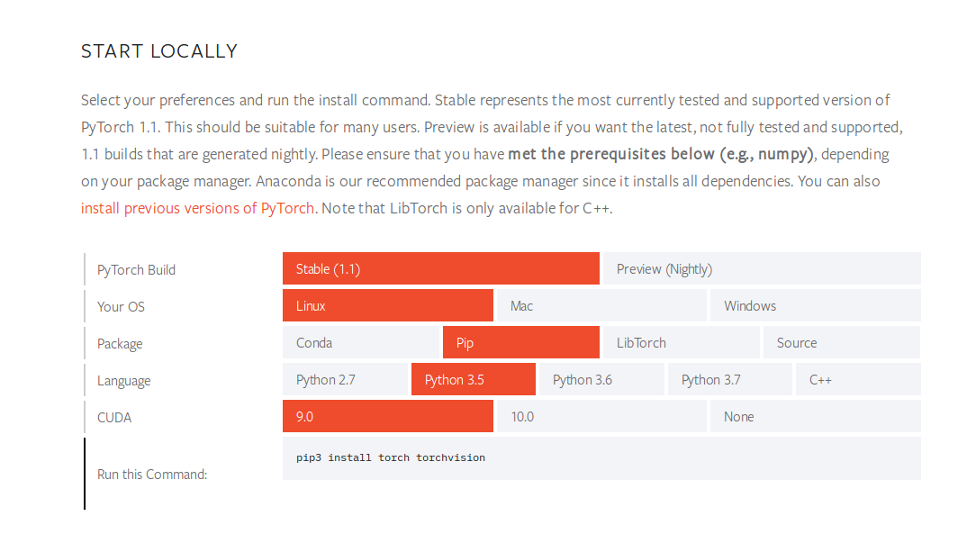Click the Run this Command label
The width and height of the screenshot is (967, 552).
[152, 475]
